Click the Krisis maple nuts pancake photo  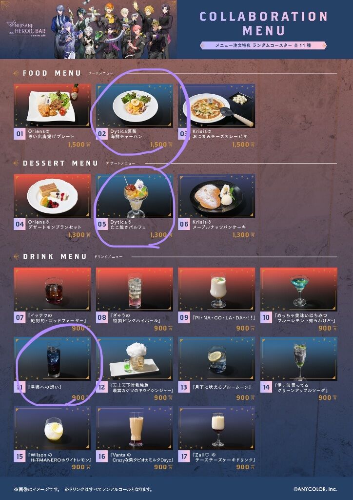pos(216,196)
